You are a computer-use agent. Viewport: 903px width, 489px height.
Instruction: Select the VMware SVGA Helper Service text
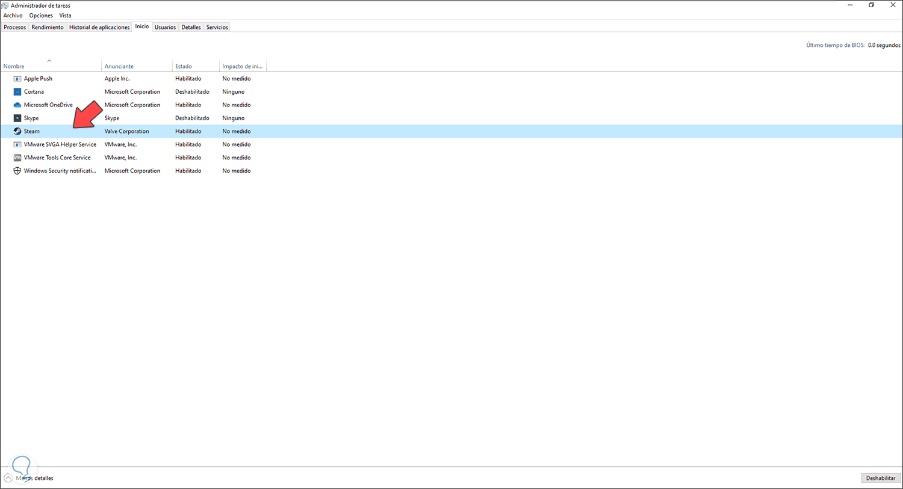[60, 144]
